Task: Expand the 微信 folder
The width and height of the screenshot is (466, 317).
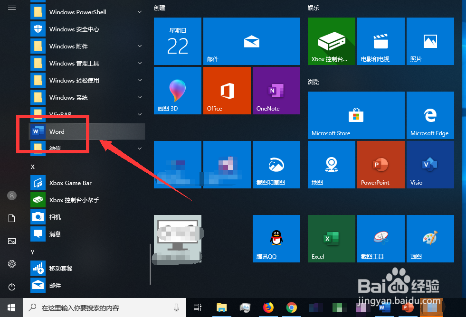Action: [87, 148]
